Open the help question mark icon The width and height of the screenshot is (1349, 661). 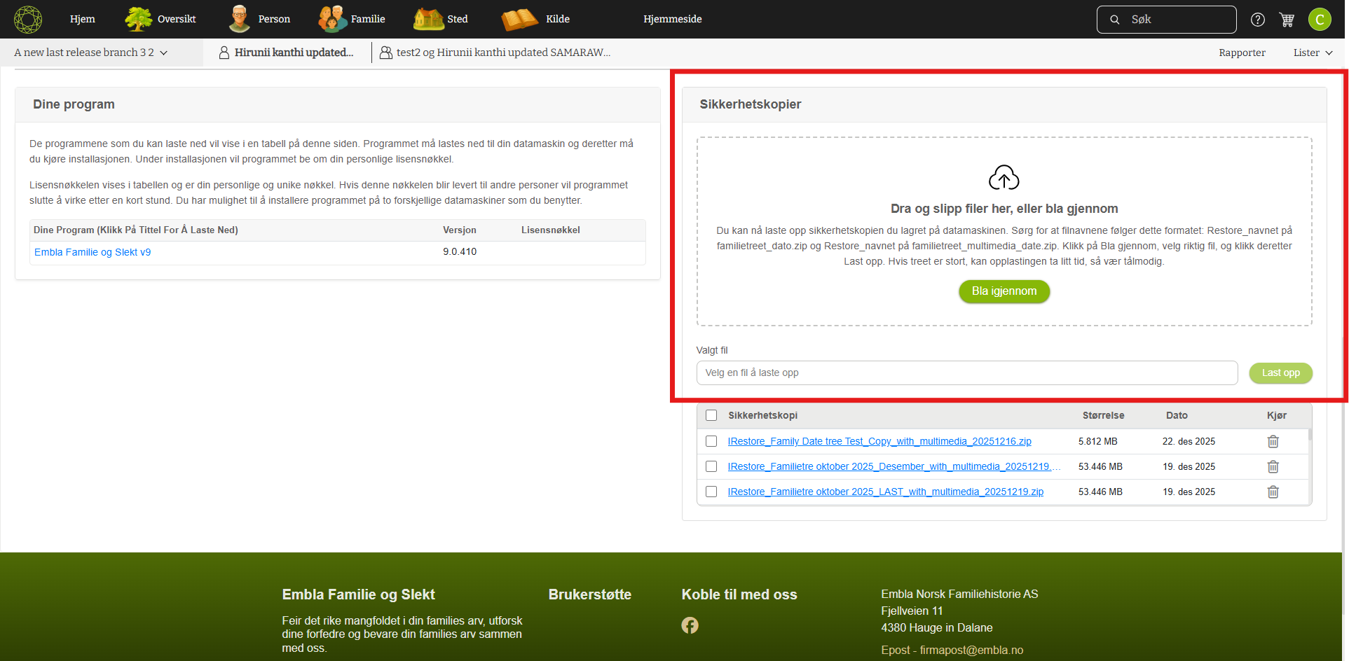tap(1258, 20)
